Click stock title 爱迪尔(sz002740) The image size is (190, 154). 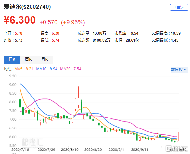(27, 7)
